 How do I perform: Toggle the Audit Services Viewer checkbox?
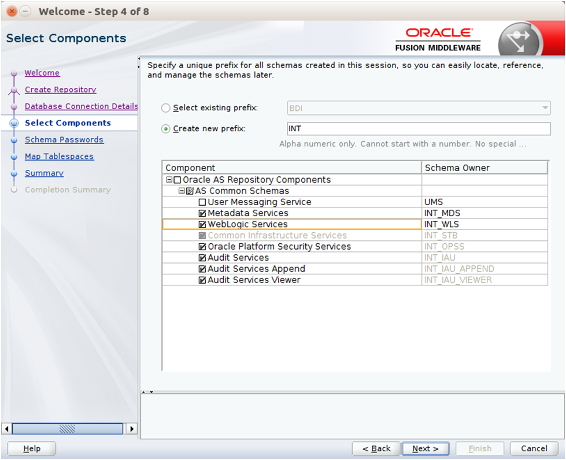pos(202,280)
